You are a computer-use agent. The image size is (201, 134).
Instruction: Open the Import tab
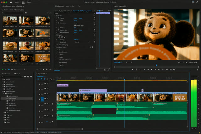click(x=17, y=2)
